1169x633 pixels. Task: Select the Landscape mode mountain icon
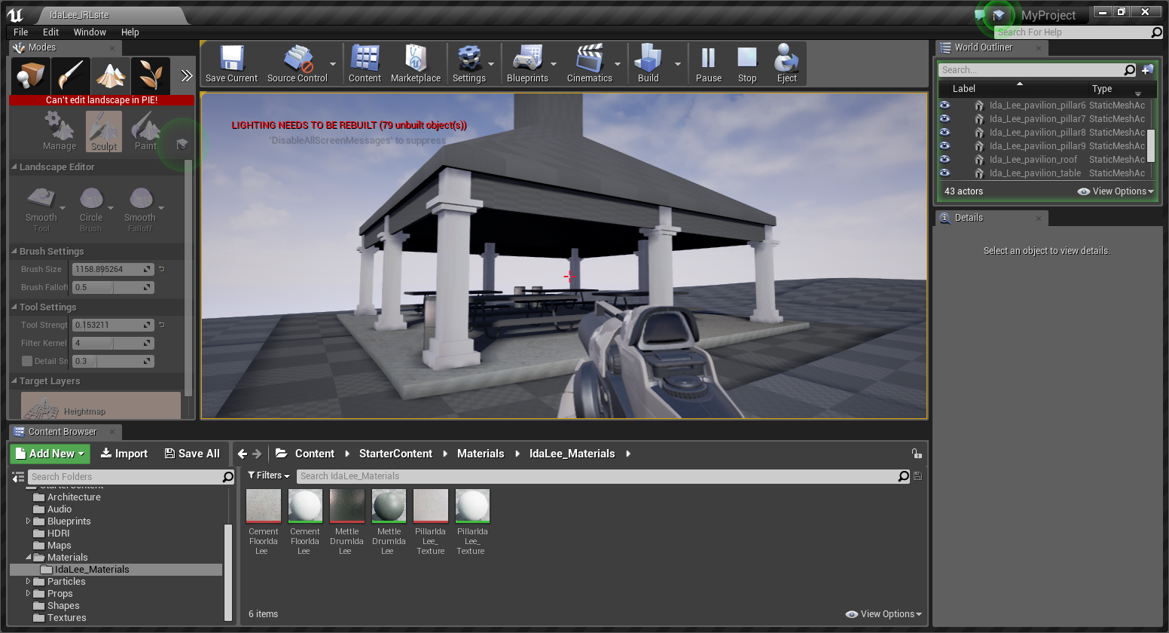111,75
